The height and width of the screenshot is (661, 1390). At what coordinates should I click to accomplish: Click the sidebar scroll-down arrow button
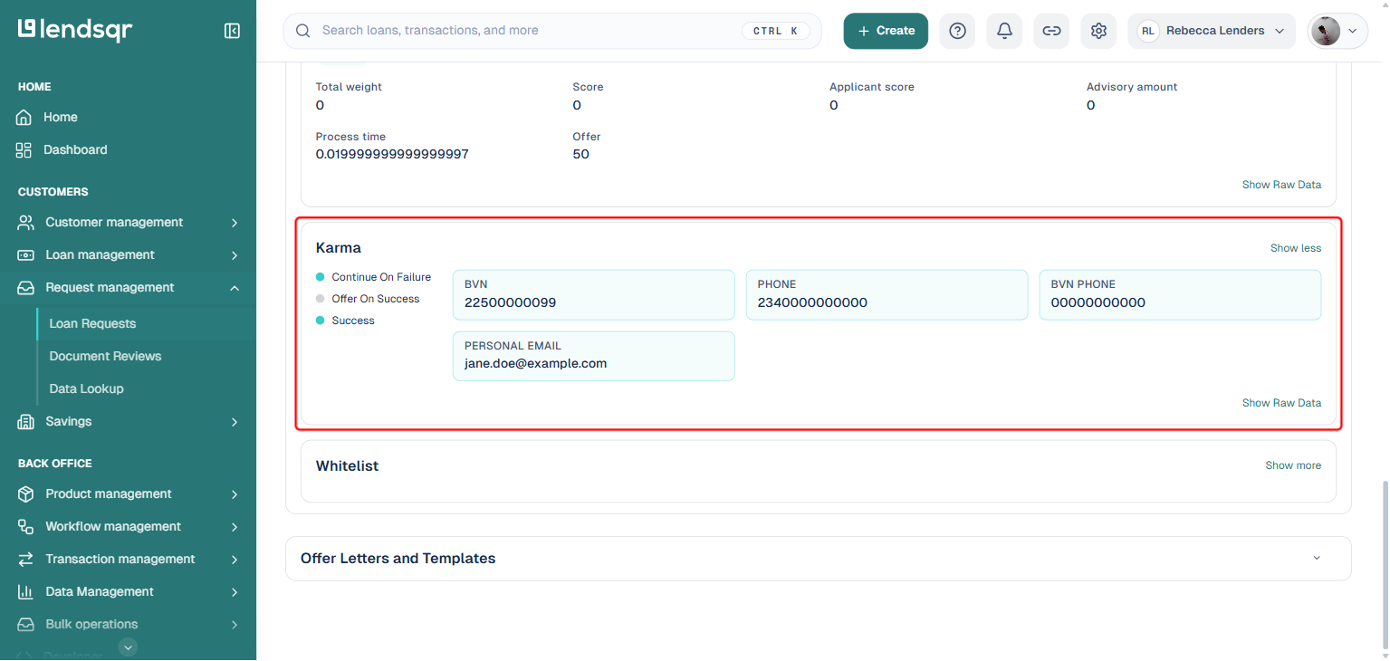click(x=129, y=647)
